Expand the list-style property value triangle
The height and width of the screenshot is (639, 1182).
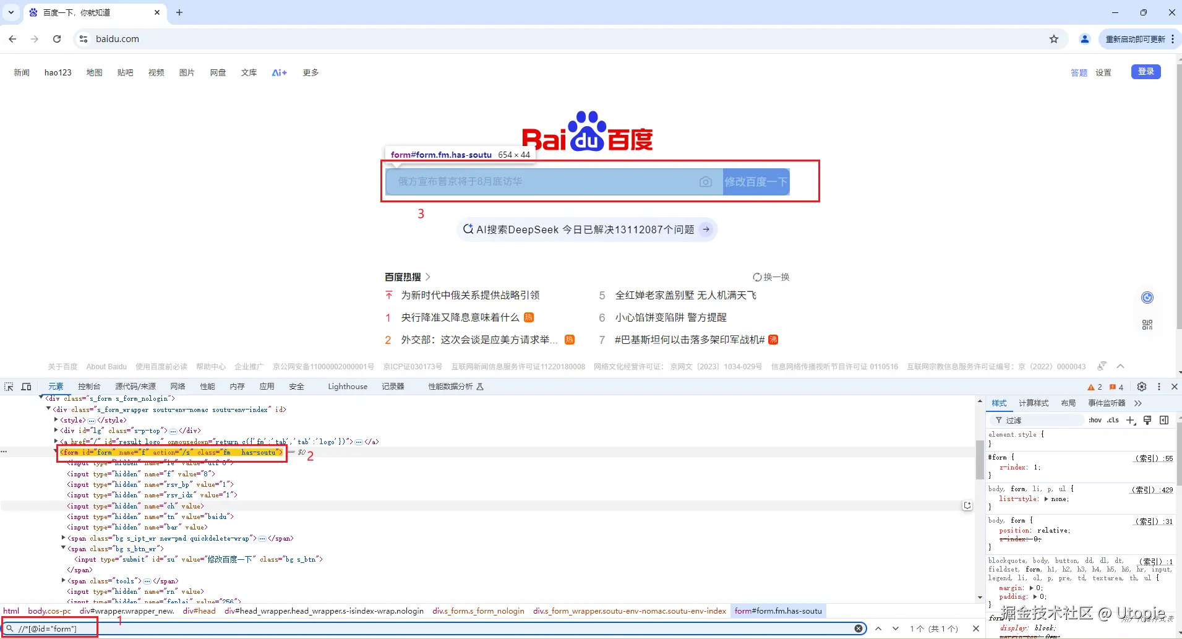[x=1047, y=499]
